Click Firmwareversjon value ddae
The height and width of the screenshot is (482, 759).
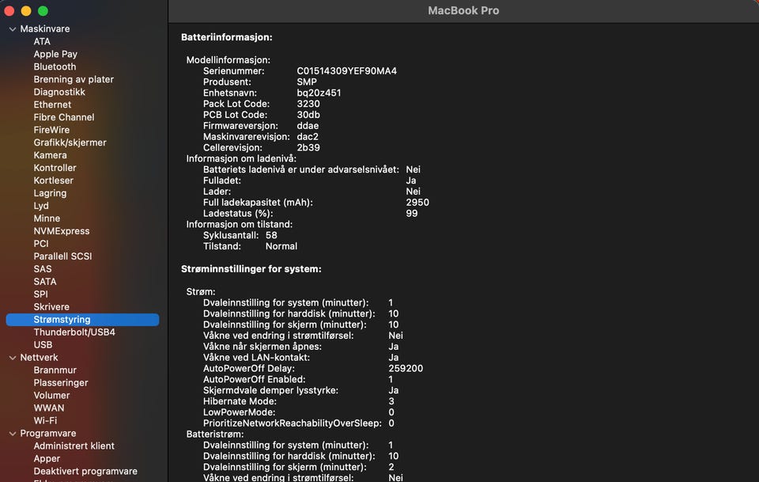308,126
